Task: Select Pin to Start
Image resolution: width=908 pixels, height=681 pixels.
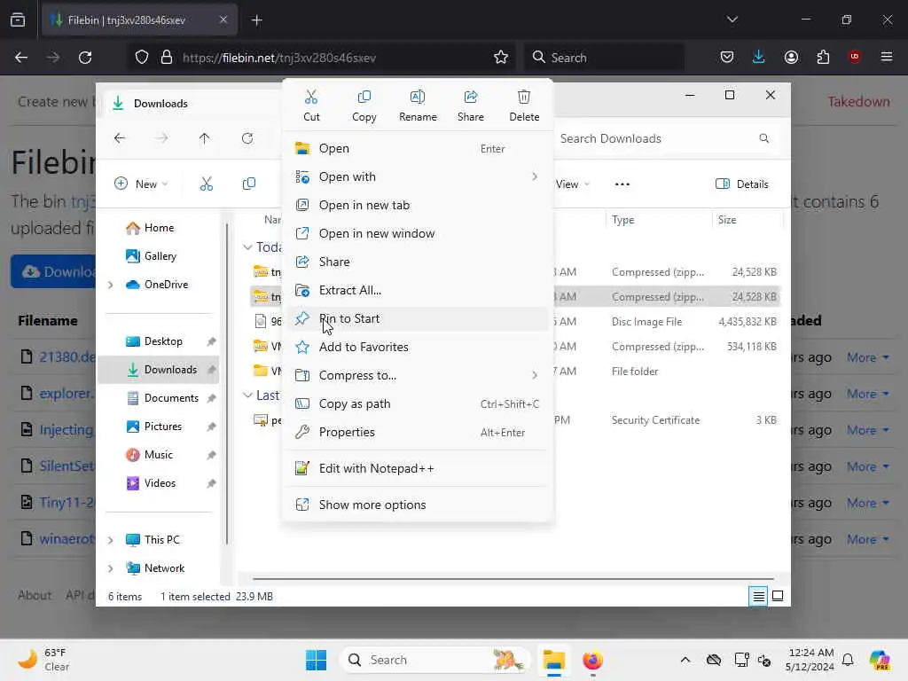Action: coord(418,318)
